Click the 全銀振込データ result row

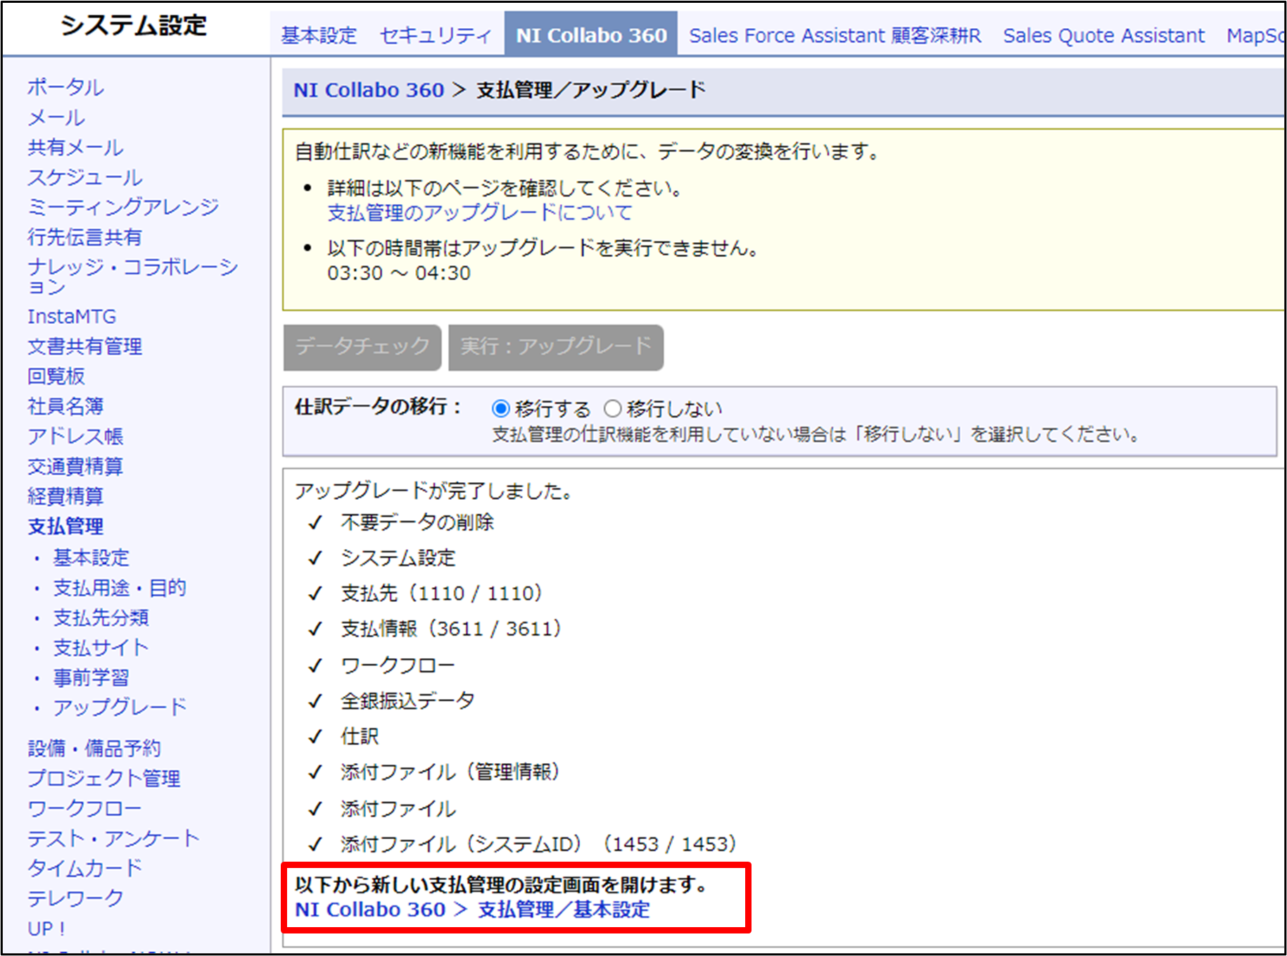point(407,700)
